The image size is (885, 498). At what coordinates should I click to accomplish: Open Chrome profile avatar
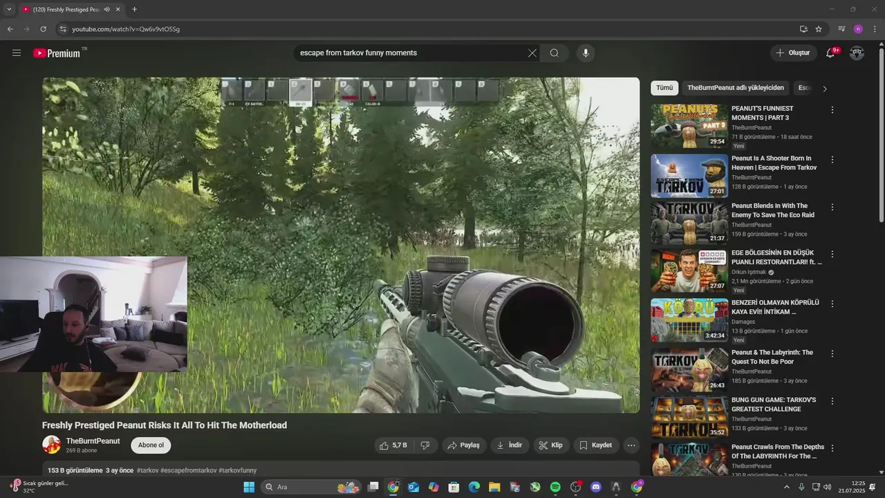[x=858, y=29]
